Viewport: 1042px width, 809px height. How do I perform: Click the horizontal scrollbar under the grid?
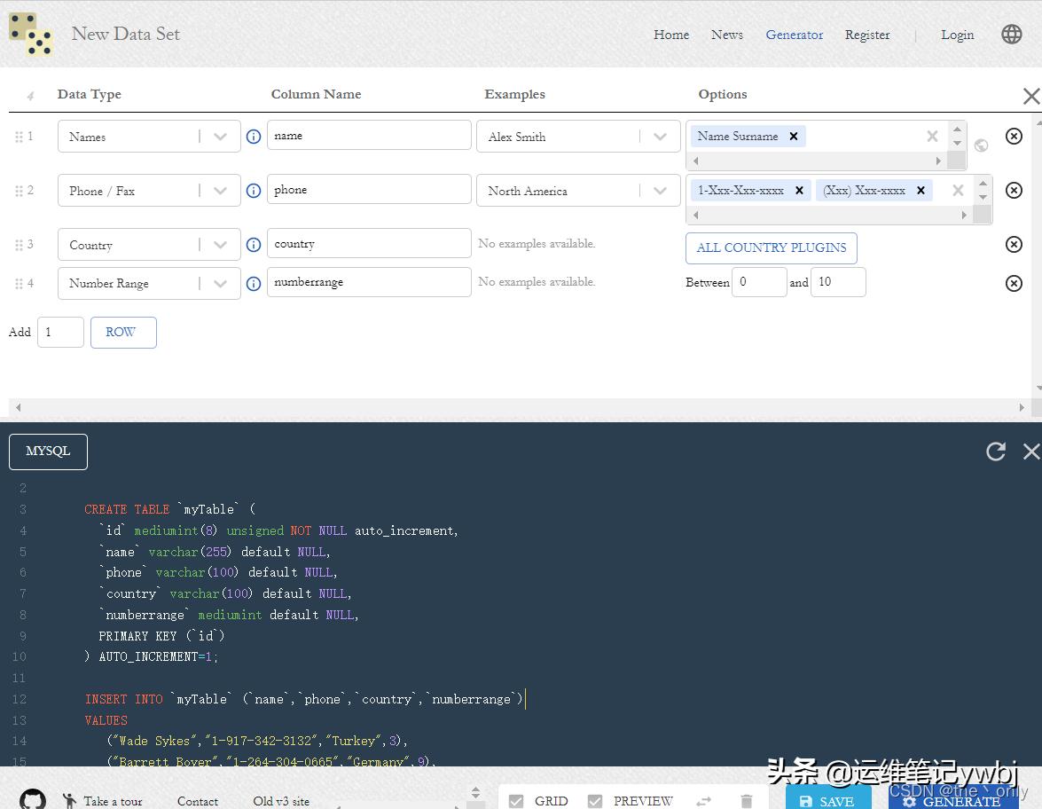(521, 407)
